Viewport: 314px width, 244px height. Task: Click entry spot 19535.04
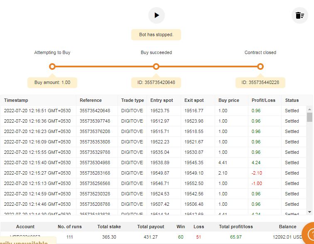click(160, 153)
